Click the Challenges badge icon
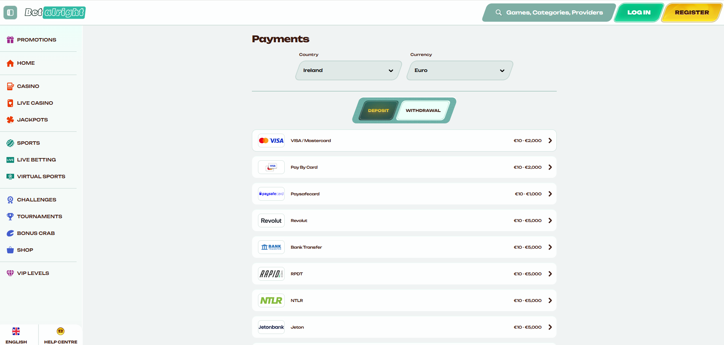Viewport: 724px width, 345px height. point(10,200)
